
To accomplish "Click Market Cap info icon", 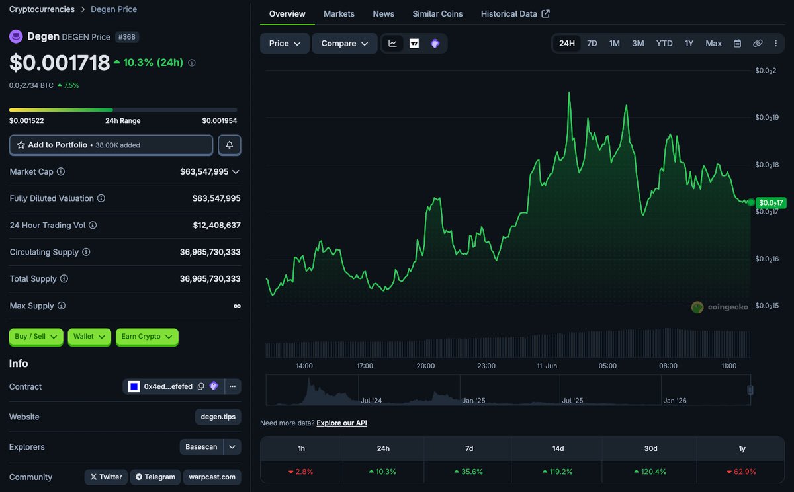I will point(61,171).
